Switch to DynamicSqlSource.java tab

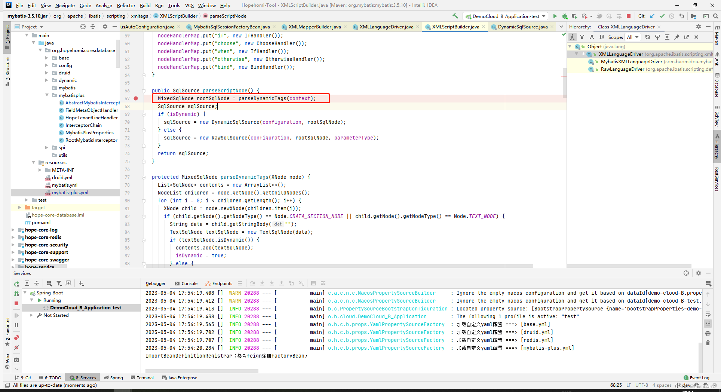[x=523, y=27]
